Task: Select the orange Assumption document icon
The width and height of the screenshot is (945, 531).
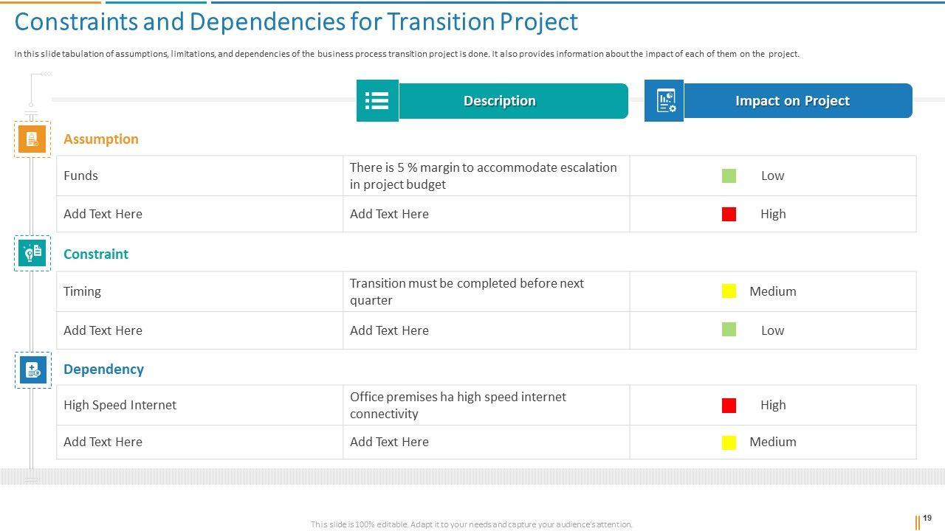Action: pos(32,139)
